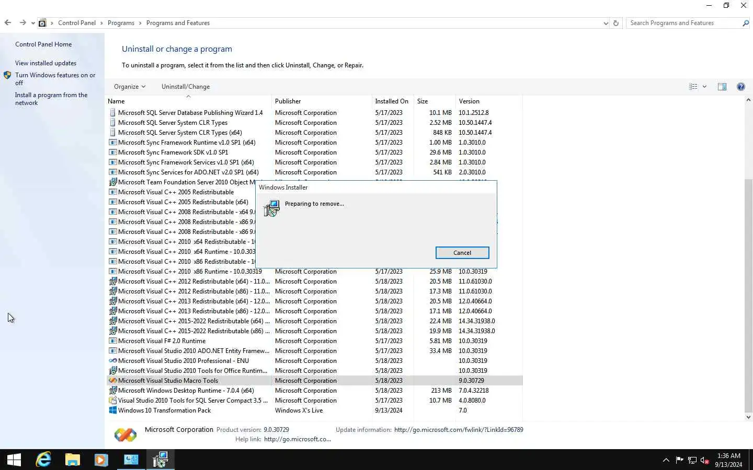Cancel the Windows Installer removal

(x=462, y=253)
